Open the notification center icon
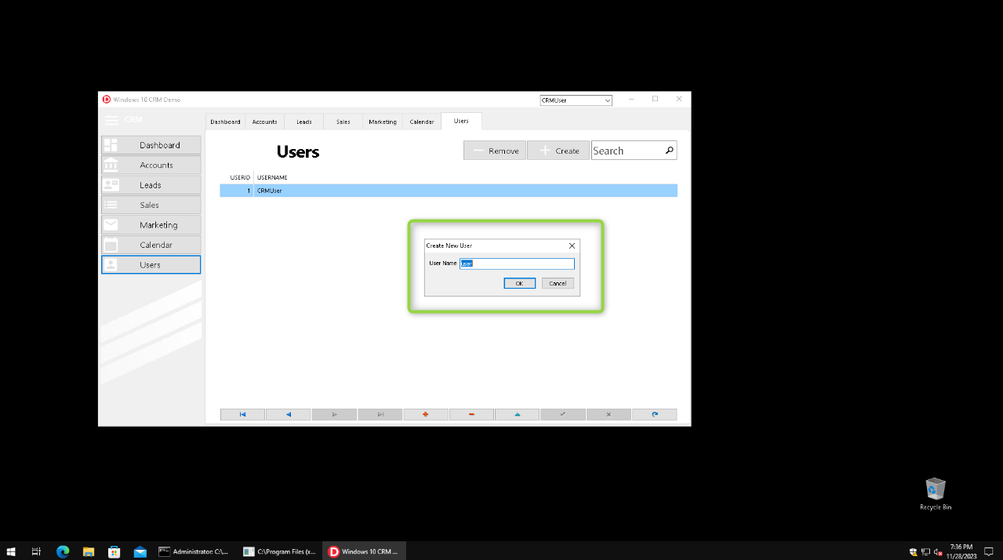This screenshot has width=1003, height=560. (989, 551)
